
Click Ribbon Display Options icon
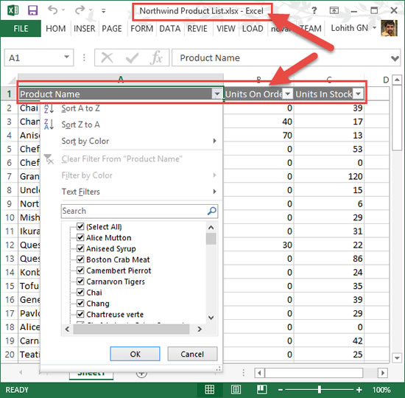click(x=334, y=10)
